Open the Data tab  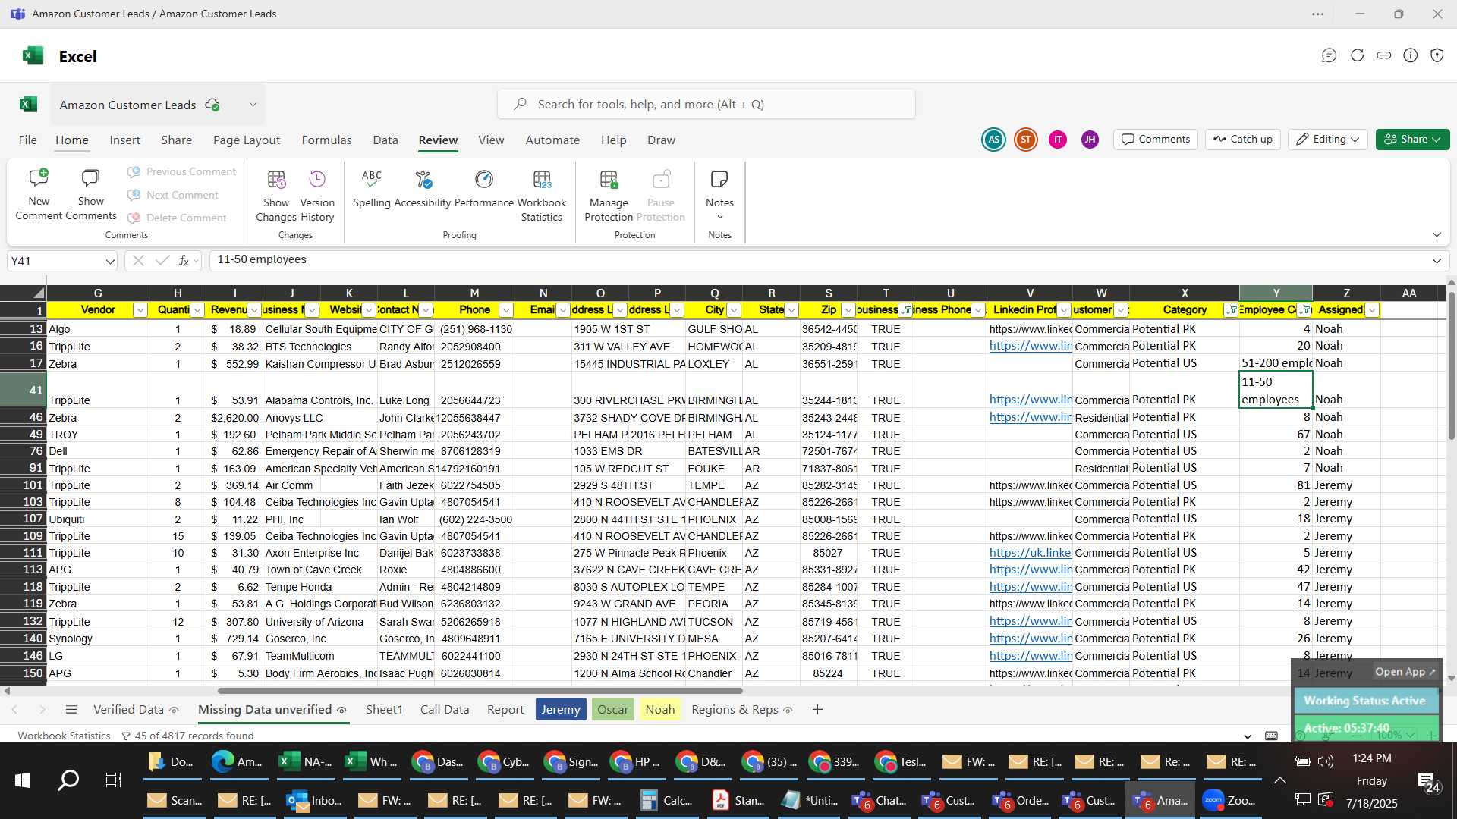[385, 140]
